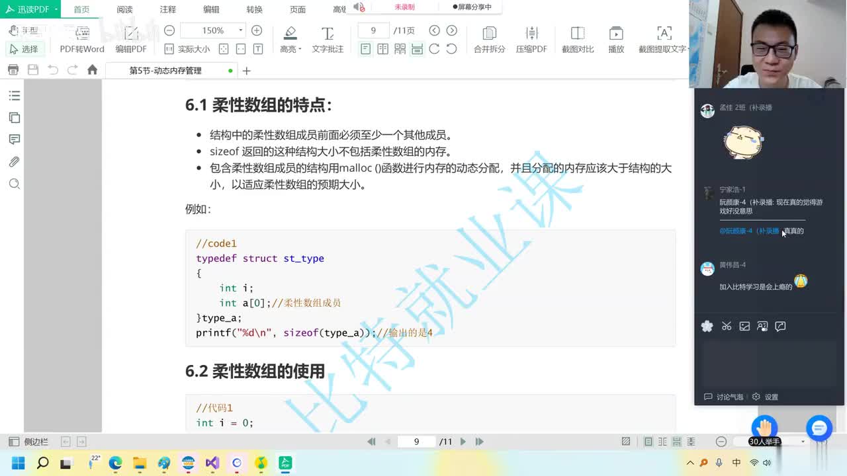This screenshot has height=476, width=847.
Task: Click the save icon
Action: point(32,70)
